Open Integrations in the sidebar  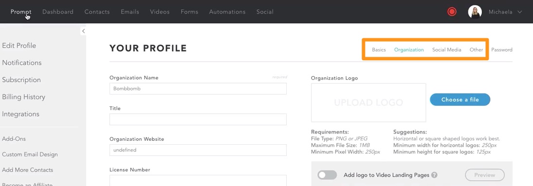pyautogui.click(x=21, y=114)
